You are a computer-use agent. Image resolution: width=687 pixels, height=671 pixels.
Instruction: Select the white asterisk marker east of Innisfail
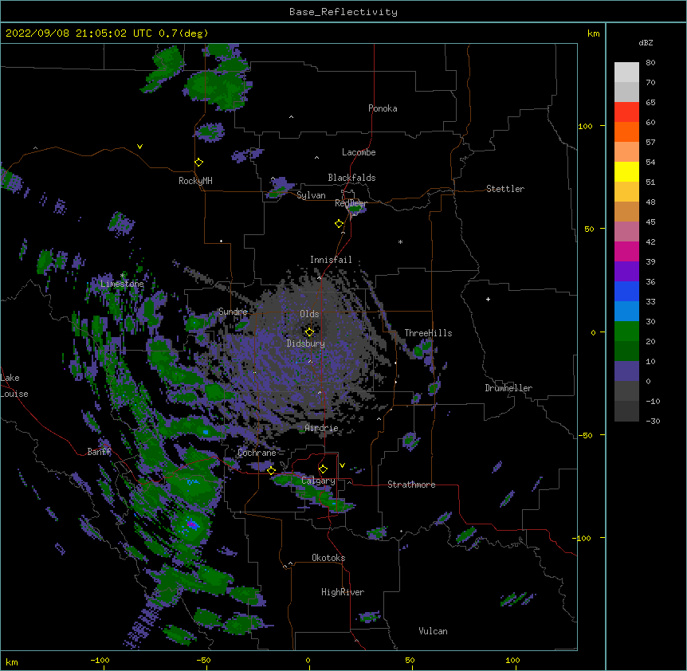point(400,241)
